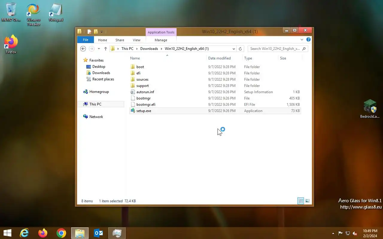Select the Winaero Tweaker desktop shortcut

click(x=34, y=15)
